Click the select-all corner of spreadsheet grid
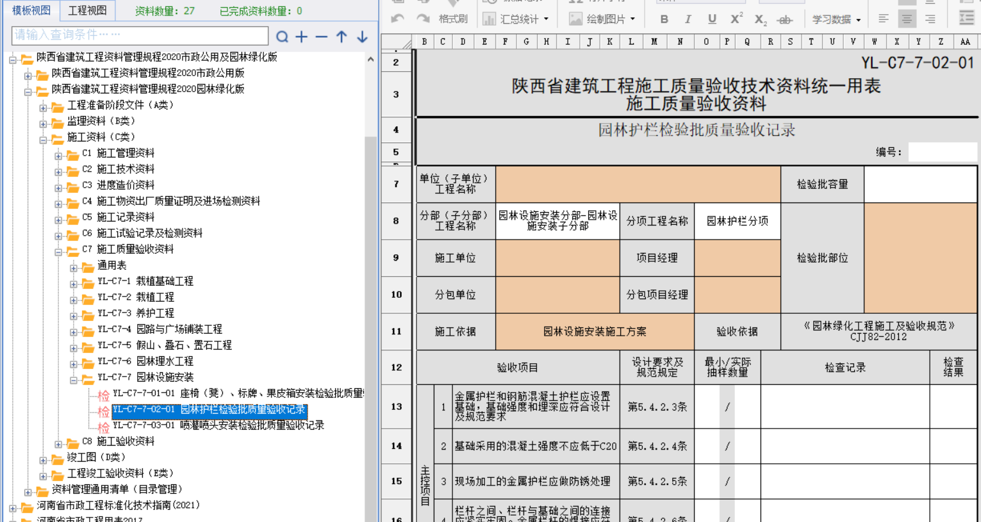981x522 pixels. click(397, 42)
